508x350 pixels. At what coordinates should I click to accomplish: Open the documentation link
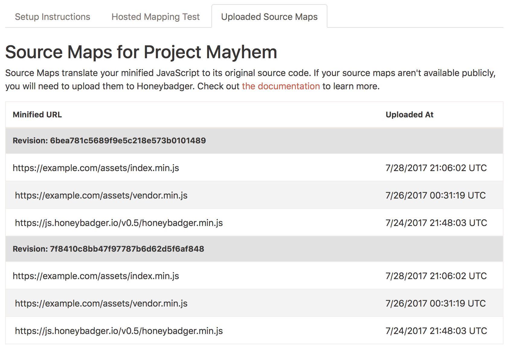(x=280, y=86)
